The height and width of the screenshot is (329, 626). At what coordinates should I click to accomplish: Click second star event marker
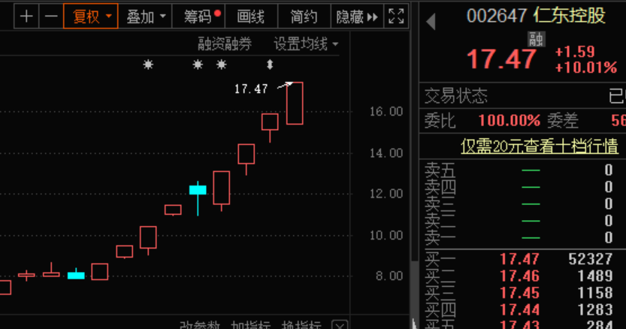pyautogui.click(x=198, y=65)
